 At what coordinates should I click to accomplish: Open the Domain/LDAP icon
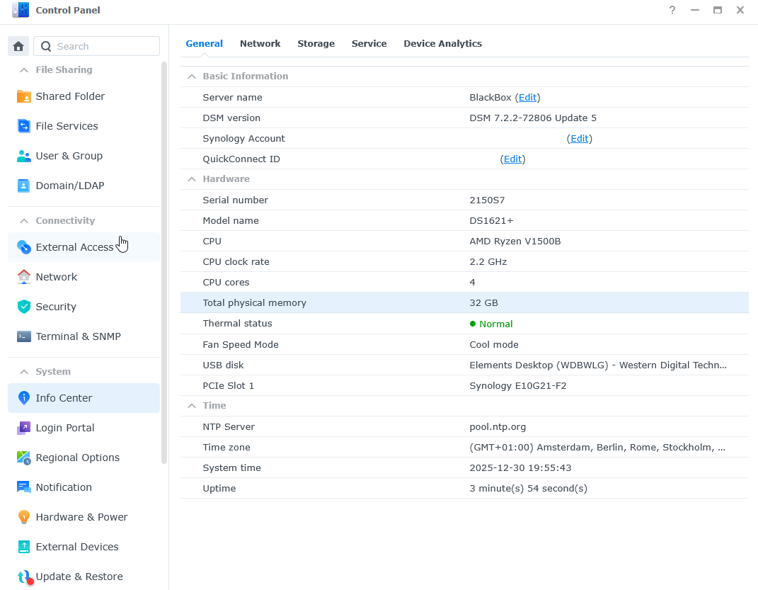click(x=23, y=186)
